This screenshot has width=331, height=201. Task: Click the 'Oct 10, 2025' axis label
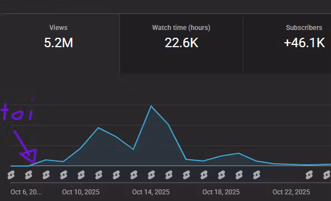tap(81, 192)
